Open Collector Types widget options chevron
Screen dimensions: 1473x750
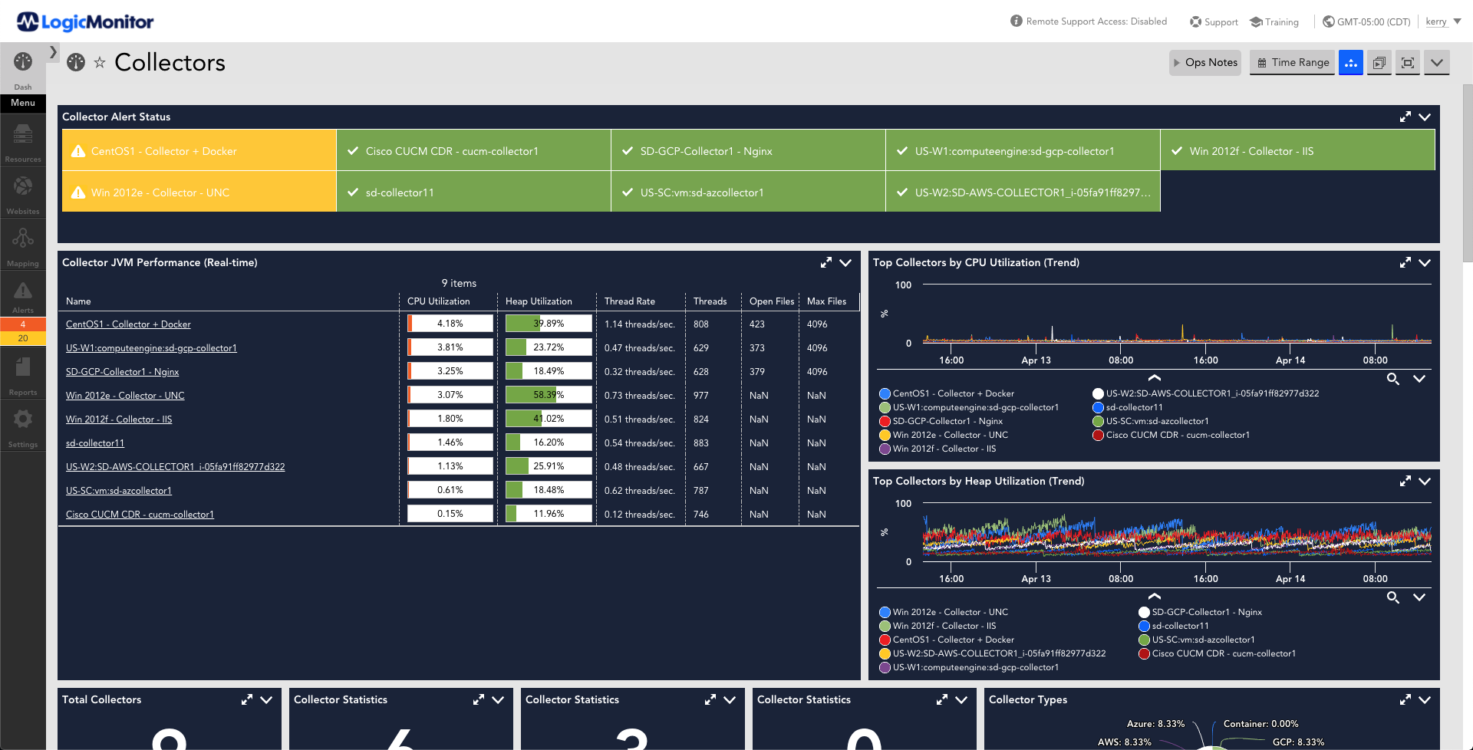point(1425,699)
